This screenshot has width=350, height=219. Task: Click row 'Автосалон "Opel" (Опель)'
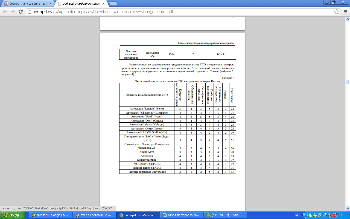pos(147,120)
